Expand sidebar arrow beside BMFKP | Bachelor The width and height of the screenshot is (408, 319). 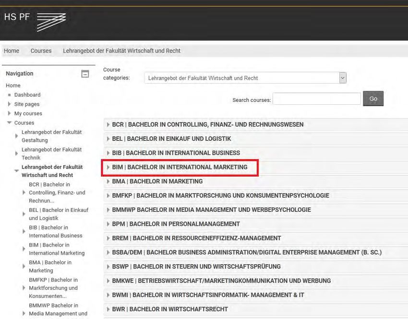pyautogui.click(x=24, y=288)
